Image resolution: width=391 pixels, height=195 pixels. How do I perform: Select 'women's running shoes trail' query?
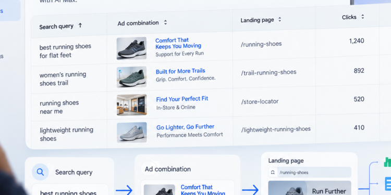(x=63, y=79)
